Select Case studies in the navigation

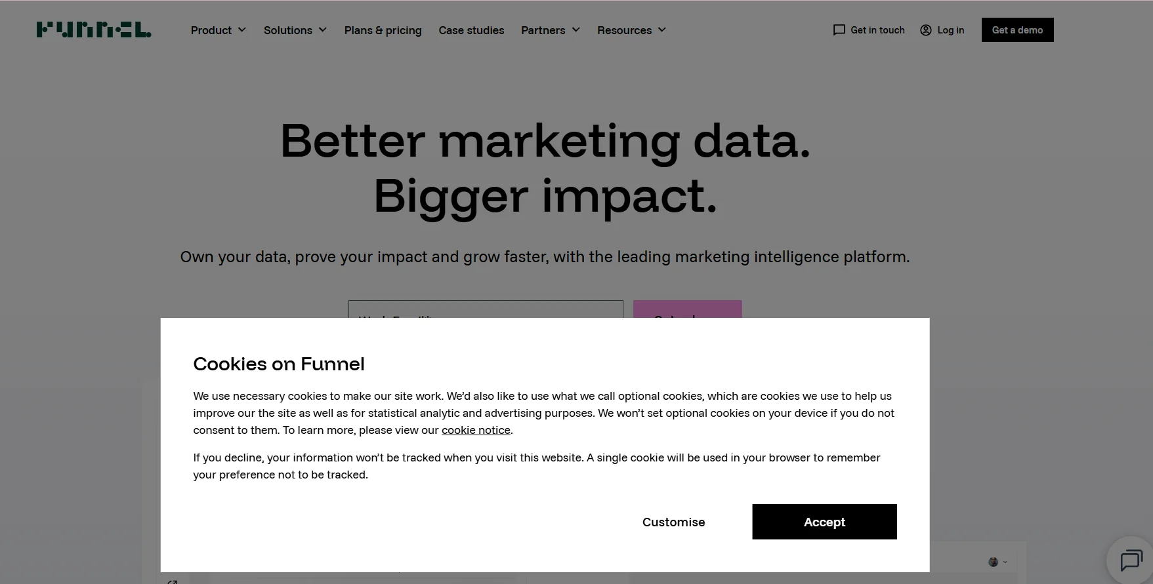point(471,30)
